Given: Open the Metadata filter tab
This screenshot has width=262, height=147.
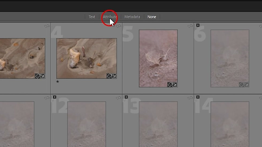Looking at the screenshot, I should [132, 17].
